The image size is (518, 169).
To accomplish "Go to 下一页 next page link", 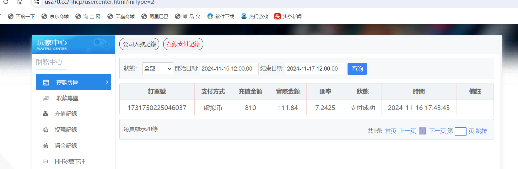I will click(x=438, y=131).
